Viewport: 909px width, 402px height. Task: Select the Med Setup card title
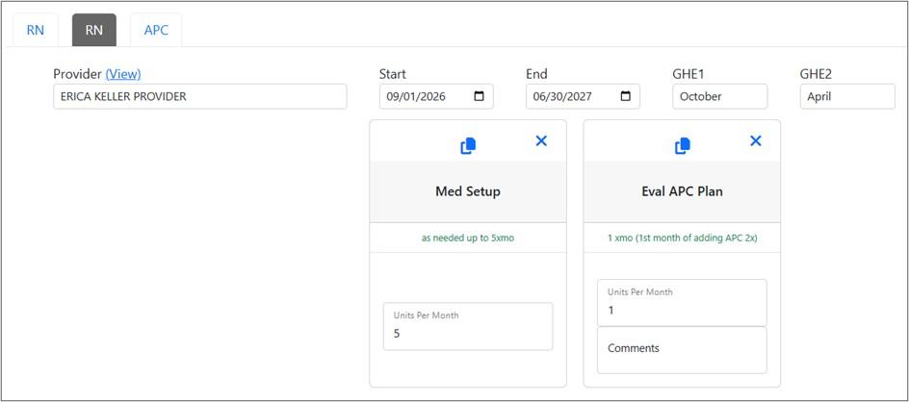point(468,191)
